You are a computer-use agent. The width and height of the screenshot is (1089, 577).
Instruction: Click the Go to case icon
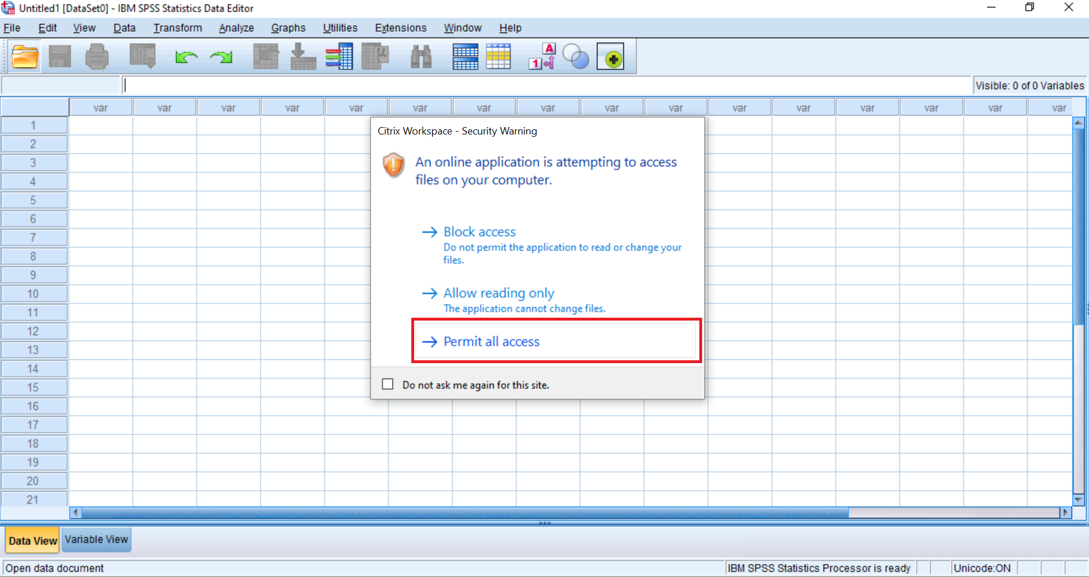[265, 57]
